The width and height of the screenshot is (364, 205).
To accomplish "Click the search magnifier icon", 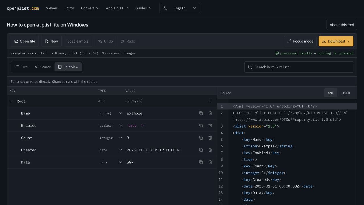I will click(250, 67).
